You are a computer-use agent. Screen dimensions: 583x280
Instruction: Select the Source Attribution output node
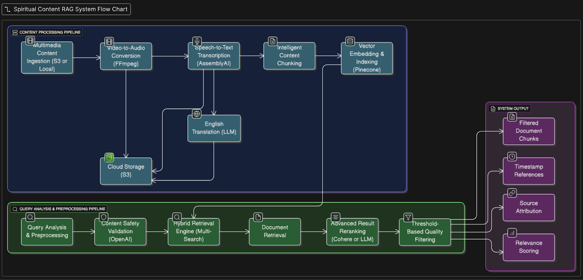[529, 207]
